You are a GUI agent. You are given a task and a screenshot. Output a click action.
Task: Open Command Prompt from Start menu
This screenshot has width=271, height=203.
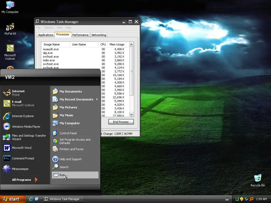25,158
